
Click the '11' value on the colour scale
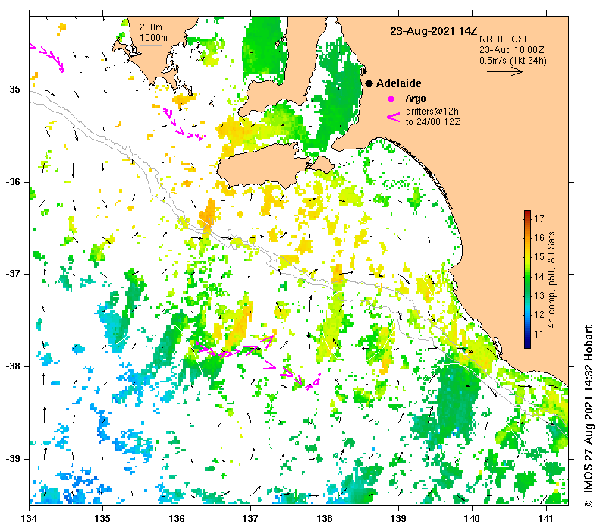click(x=539, y=335)
